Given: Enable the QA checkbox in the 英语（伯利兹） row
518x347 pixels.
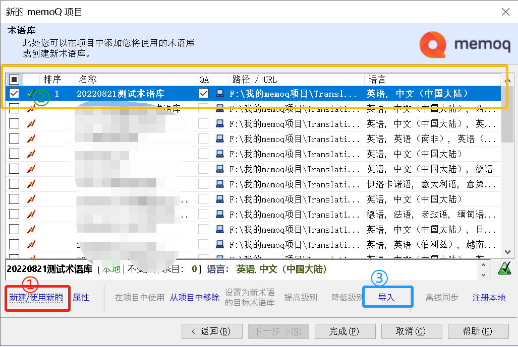Looking at the screenshot, I should click(x=203, y=244).
